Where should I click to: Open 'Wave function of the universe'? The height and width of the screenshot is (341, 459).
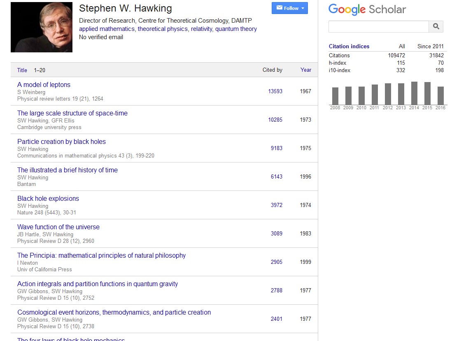point(58,227)
